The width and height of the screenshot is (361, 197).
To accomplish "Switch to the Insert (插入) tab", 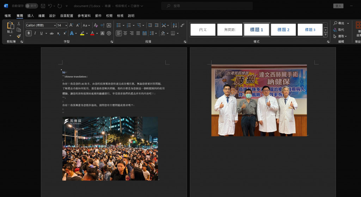I will click(x=31, y=16).
